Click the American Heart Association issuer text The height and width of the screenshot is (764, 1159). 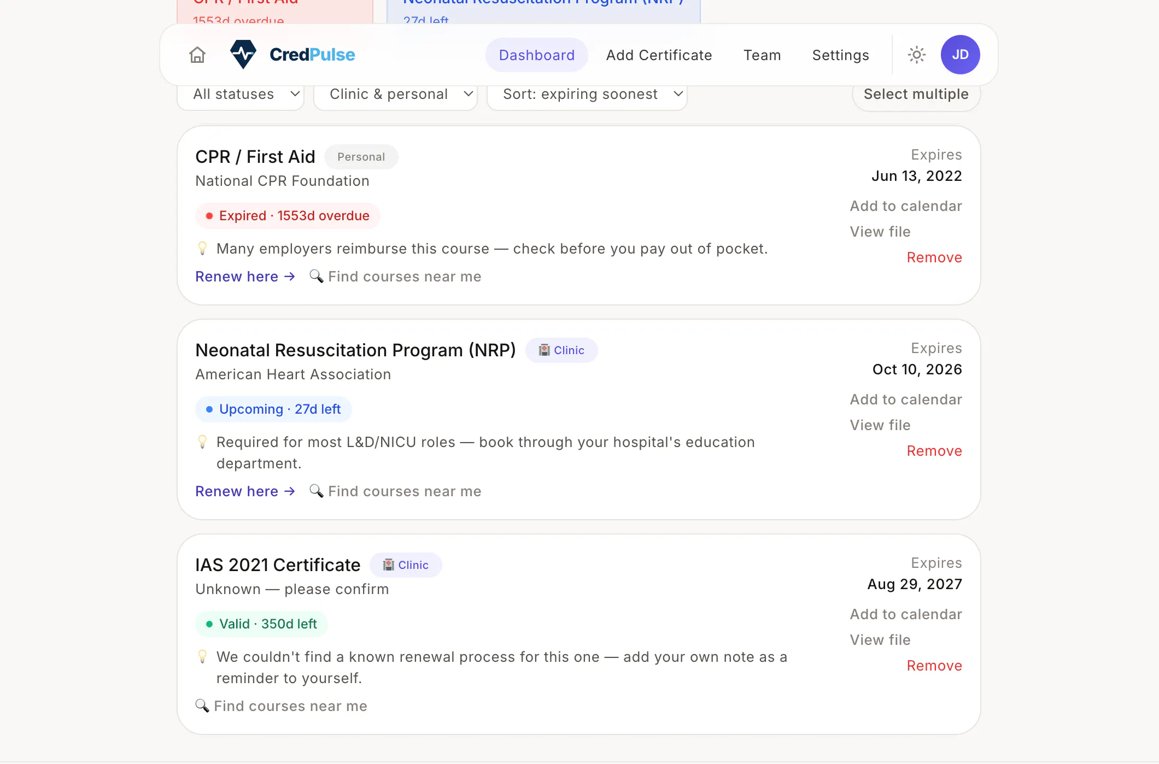(293, 374)
